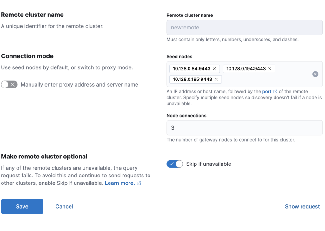Select the 10.128.0.84:9443 seed node chip text

click(191, 69)
